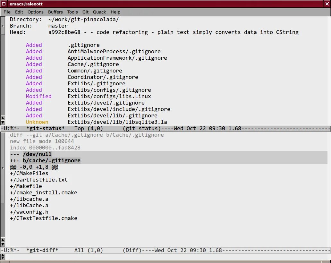Image resolution: width=331 pixels, height=263 pixels.
Task: Click the minibuffer scroll arrow icon
Action: (3, 257)
